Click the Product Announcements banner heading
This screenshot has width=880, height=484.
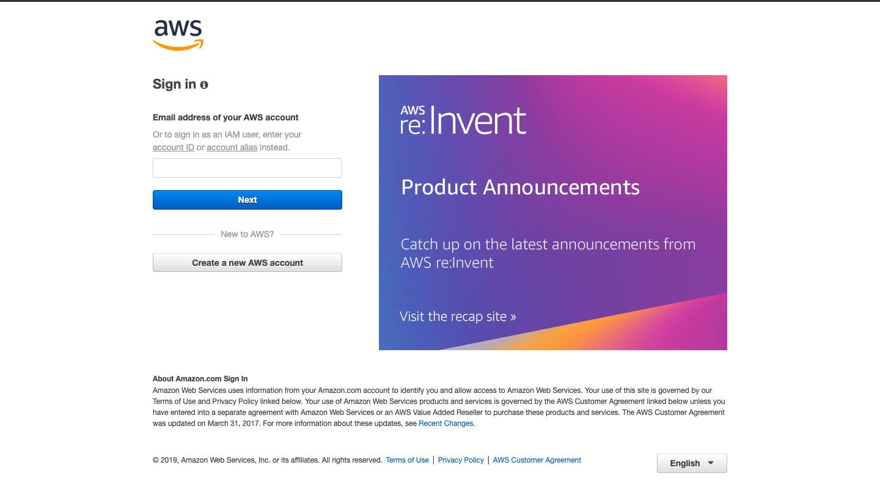click(520, 187)
